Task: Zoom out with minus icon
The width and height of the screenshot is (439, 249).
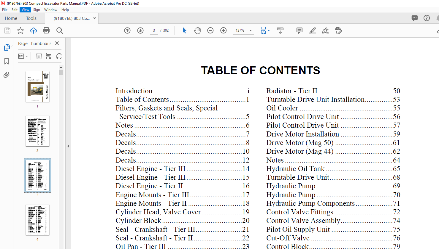Action: click(x=210, y=30)
